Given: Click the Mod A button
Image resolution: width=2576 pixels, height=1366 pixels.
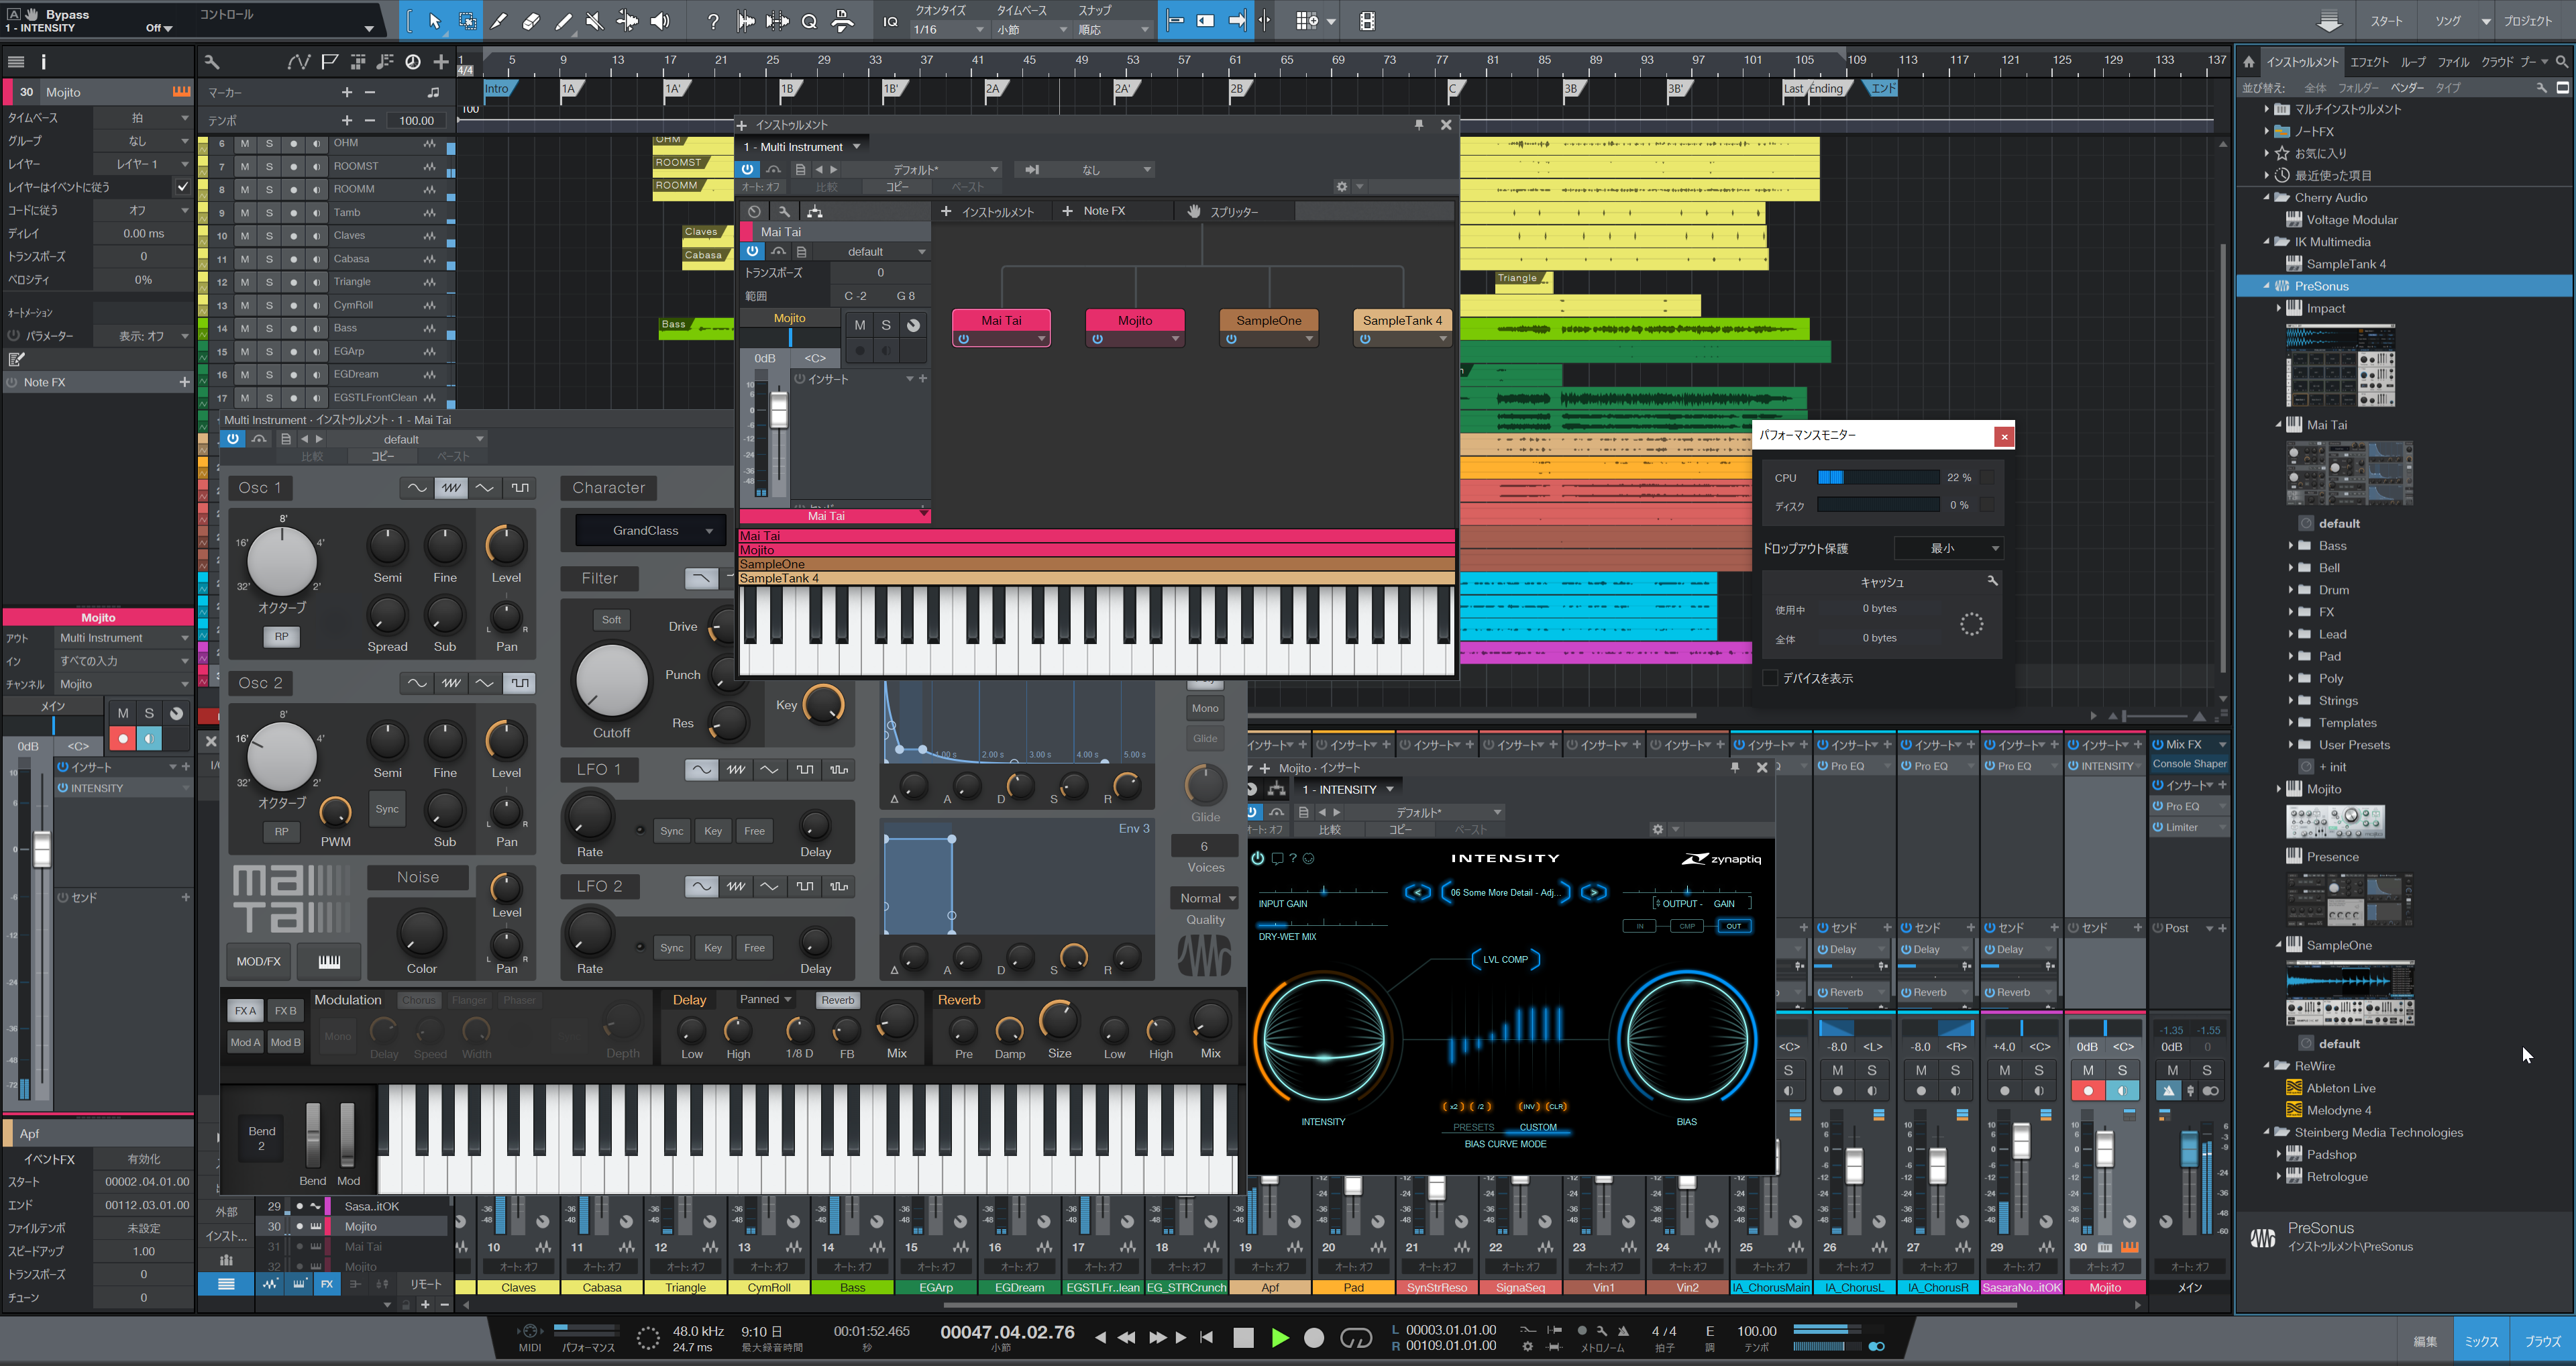Looking at the screenshot, I should click(x=245, y=1042).
